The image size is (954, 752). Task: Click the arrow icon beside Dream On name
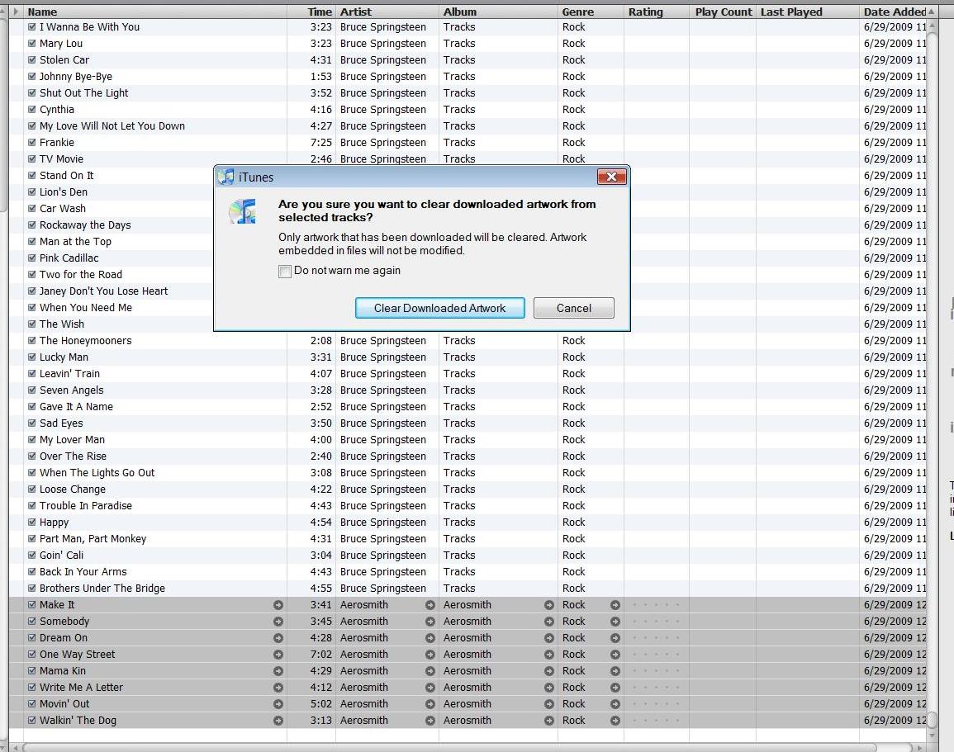278,638
